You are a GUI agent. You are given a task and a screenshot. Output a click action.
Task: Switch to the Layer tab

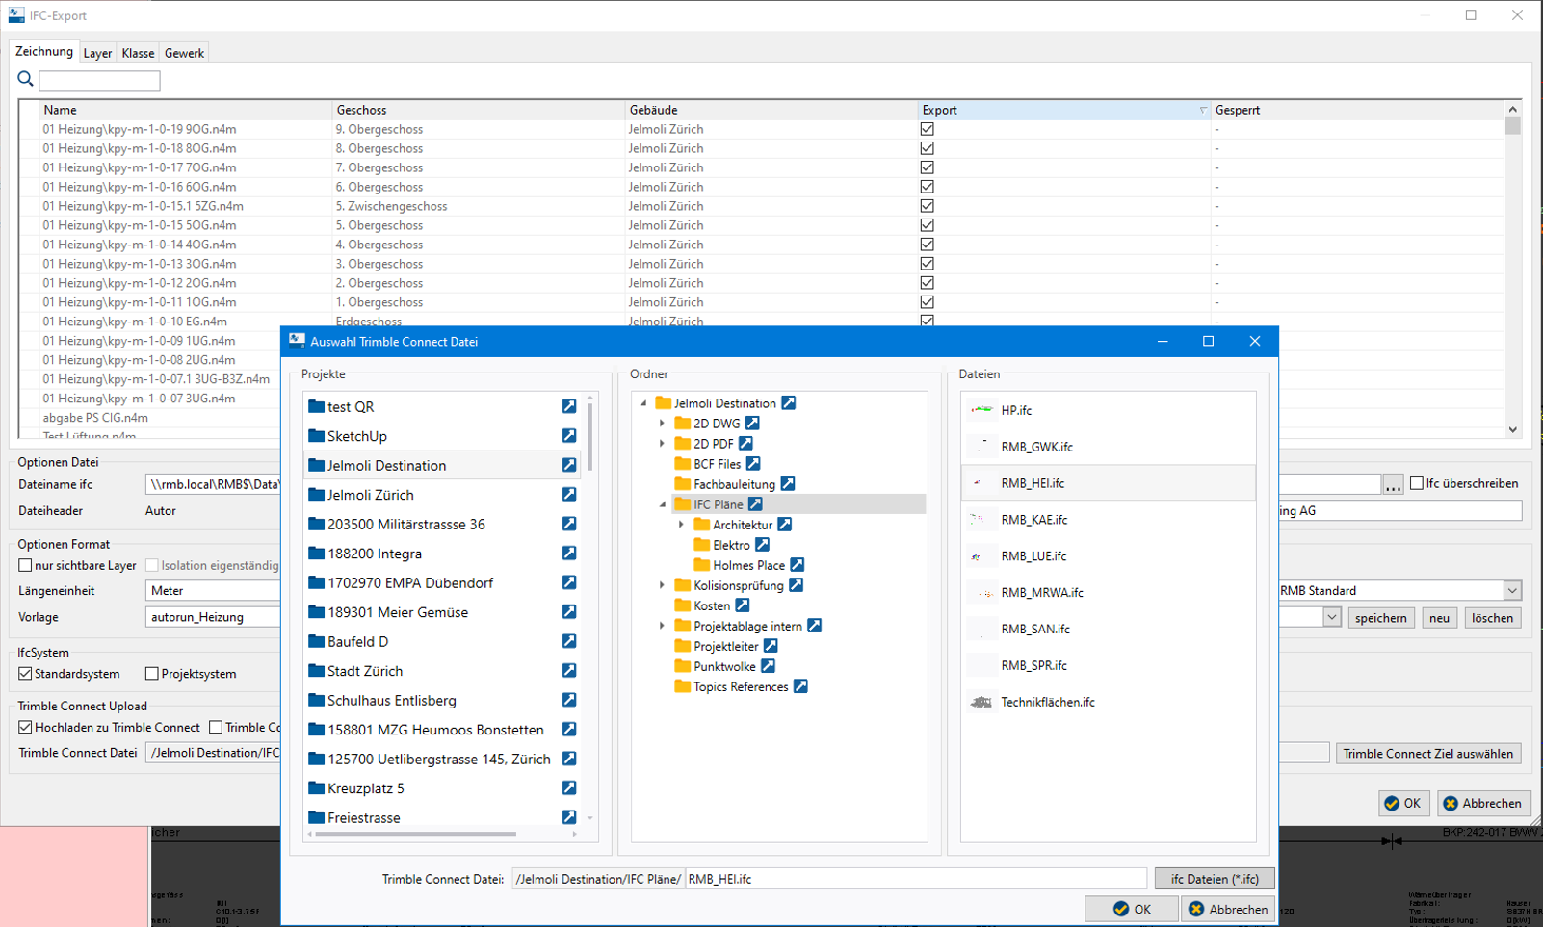[x=97, y=53]
